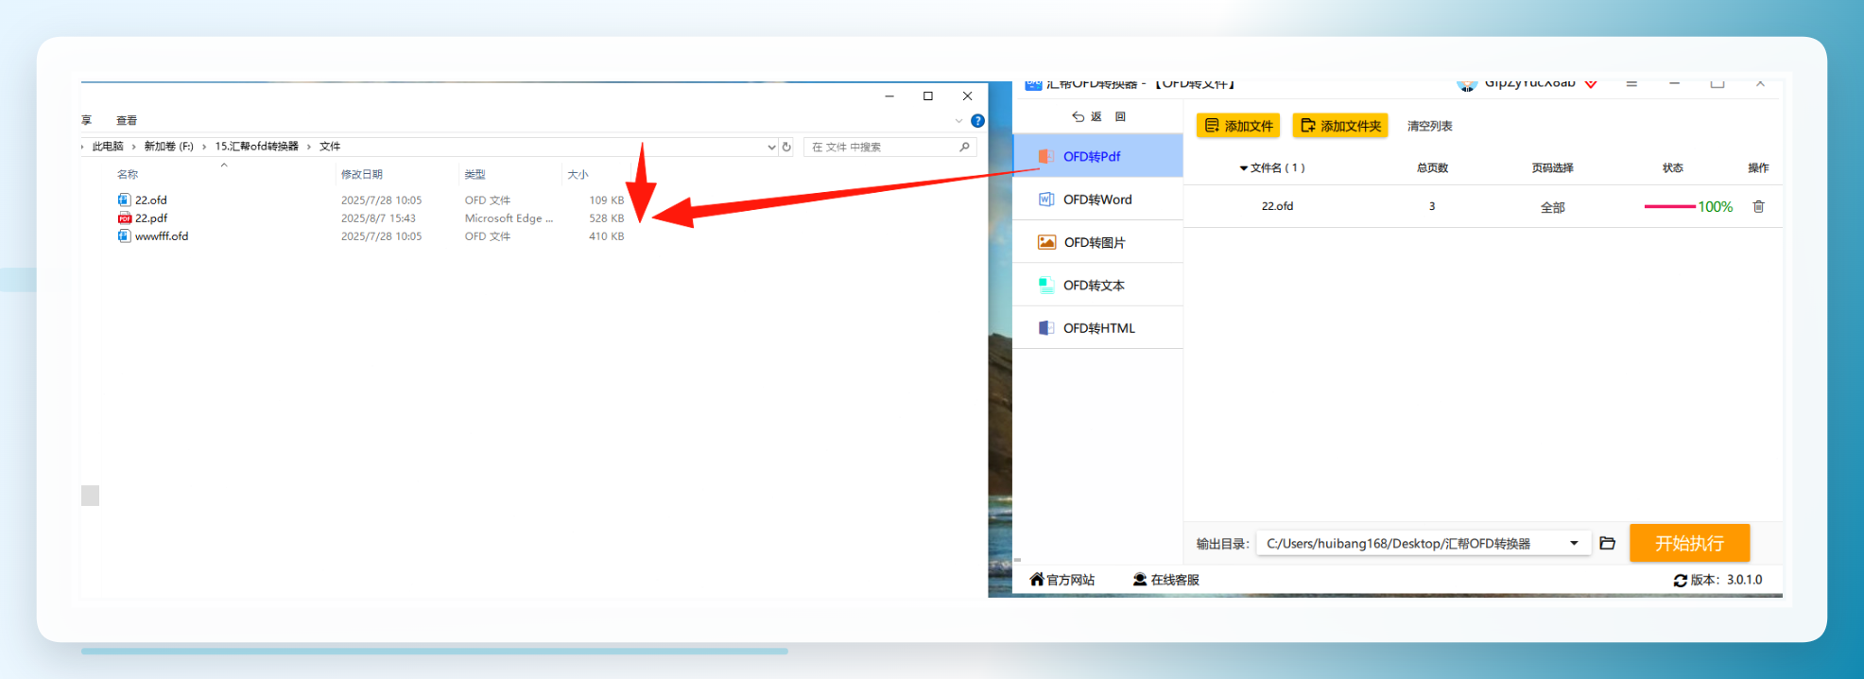Collapse the 文件名 (1) list triangle

(1243, 168)
